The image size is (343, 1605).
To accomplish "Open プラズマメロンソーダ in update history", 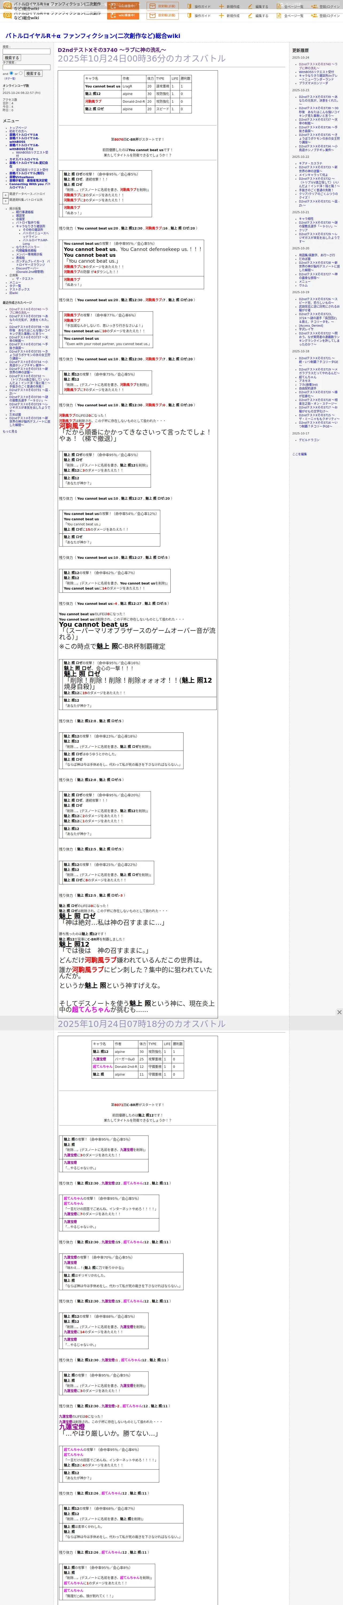I will [313, 83].
